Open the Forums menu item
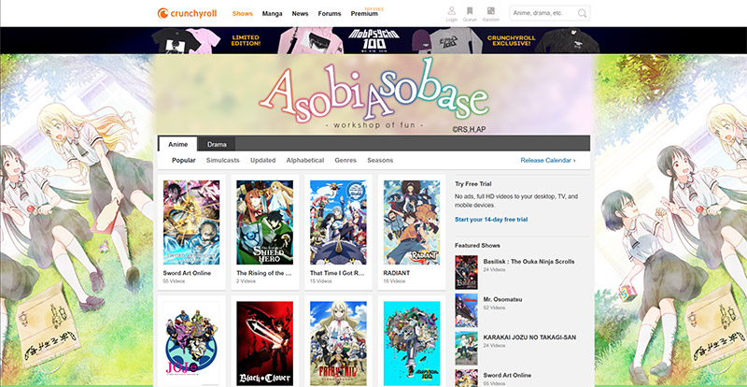The height and width of the screenshot is (387, 747). 330,13
